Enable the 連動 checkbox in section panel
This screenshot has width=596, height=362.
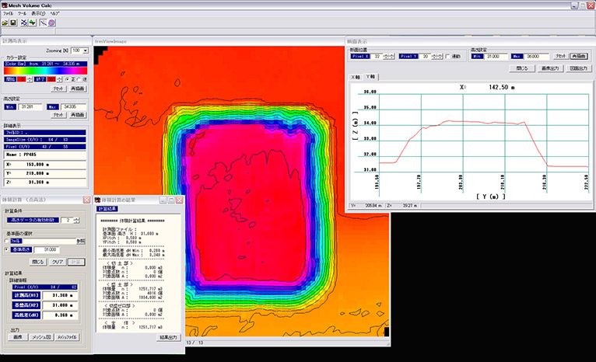(x=446, y=57)
